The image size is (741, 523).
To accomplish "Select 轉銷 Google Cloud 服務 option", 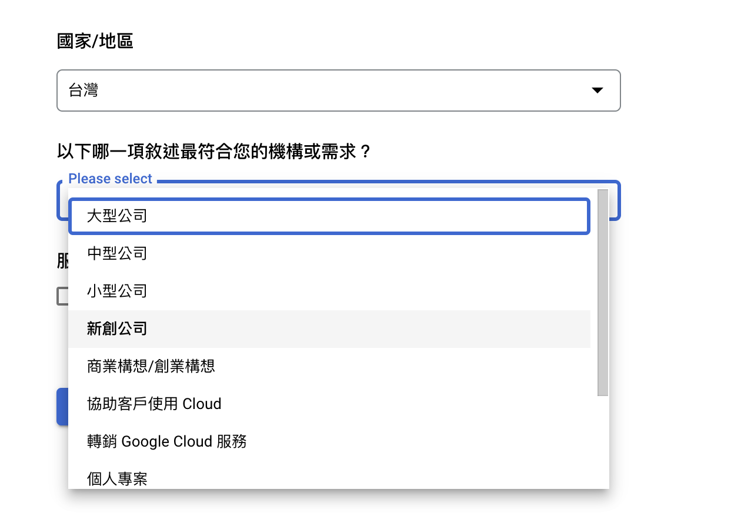I will pyautogui.click(x=329, y=441).
